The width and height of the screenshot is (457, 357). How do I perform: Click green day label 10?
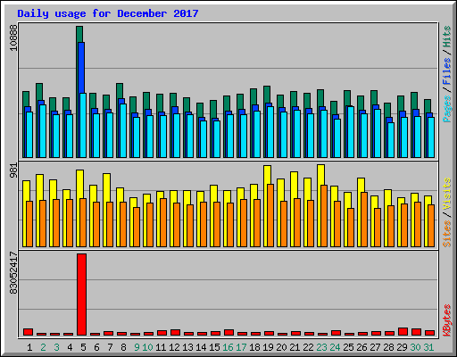point(147,347)
